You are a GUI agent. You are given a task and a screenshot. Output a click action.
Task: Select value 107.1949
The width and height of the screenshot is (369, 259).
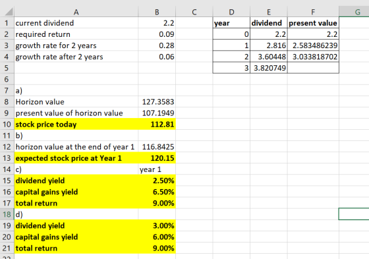[157, 113]
